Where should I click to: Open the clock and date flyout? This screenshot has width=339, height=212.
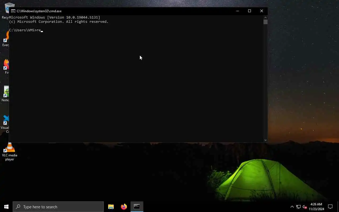(316, 207)
